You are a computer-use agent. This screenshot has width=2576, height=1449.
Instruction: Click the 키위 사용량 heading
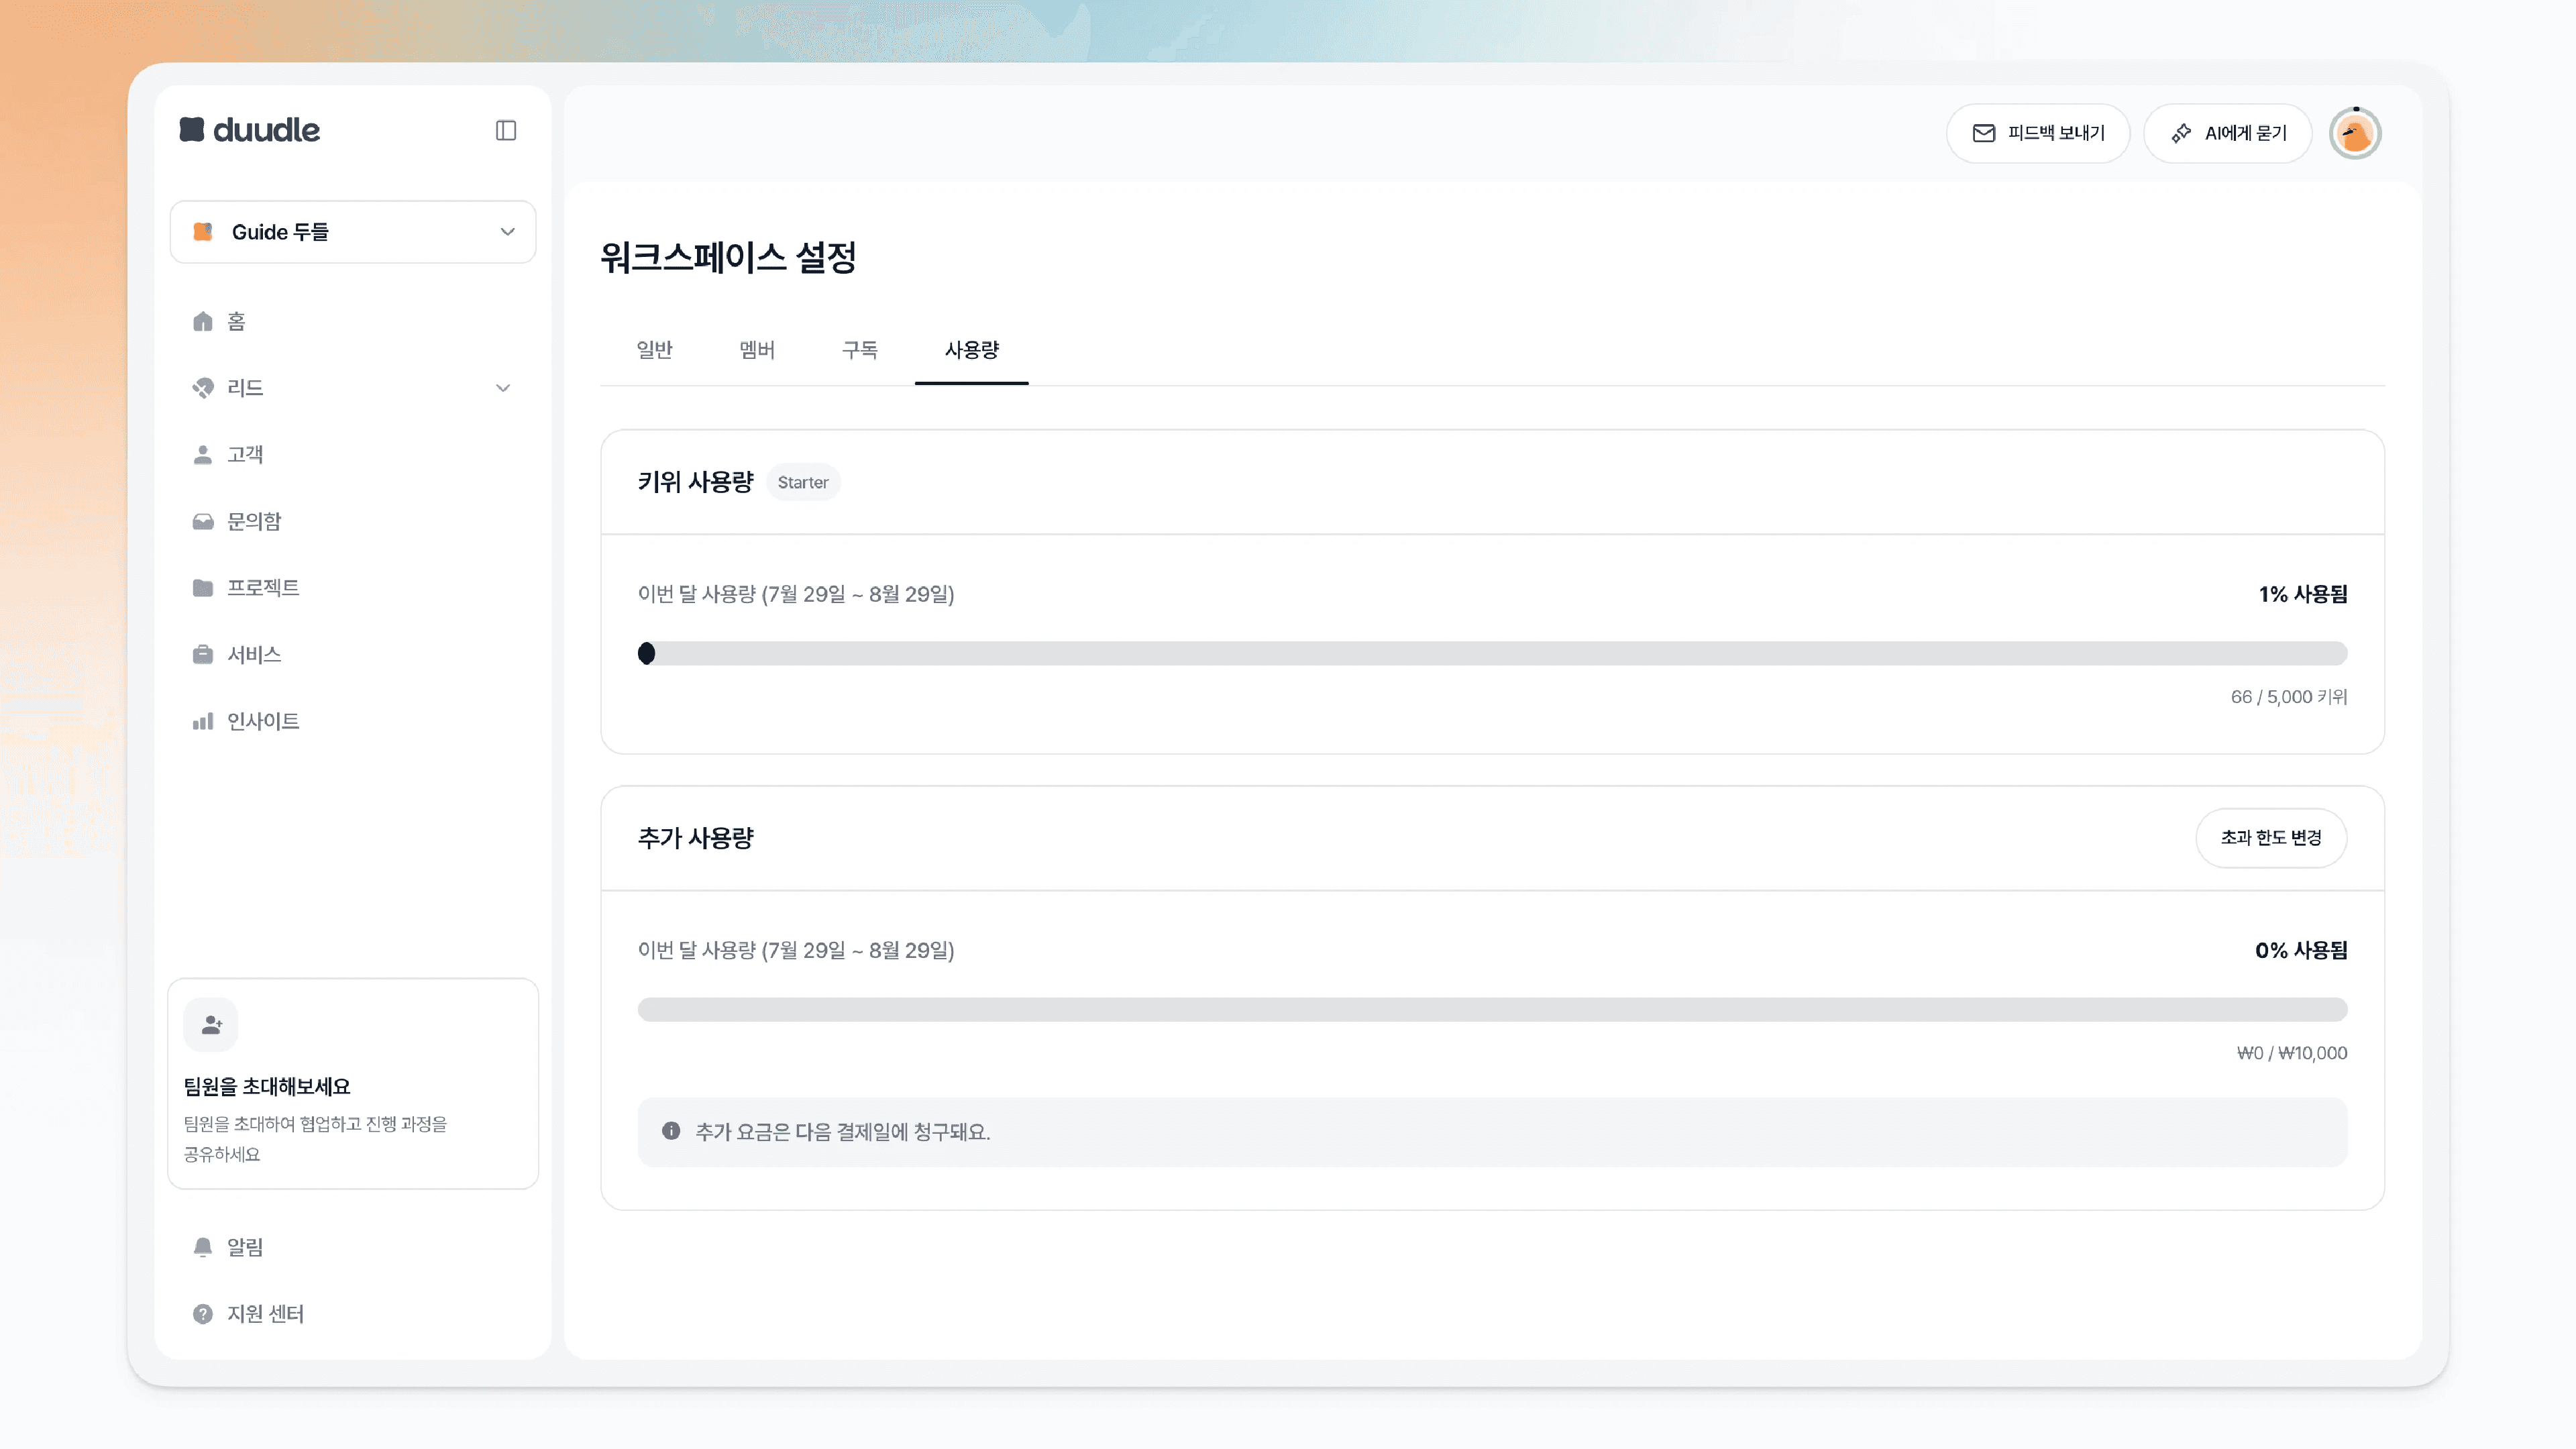coord(696,482)
